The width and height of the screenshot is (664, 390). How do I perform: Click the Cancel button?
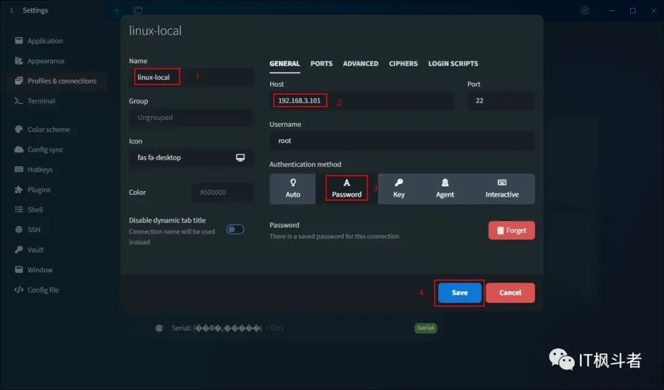pos(510,293)
